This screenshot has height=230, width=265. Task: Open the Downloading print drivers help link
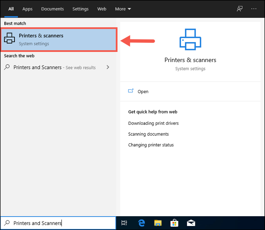153,123
